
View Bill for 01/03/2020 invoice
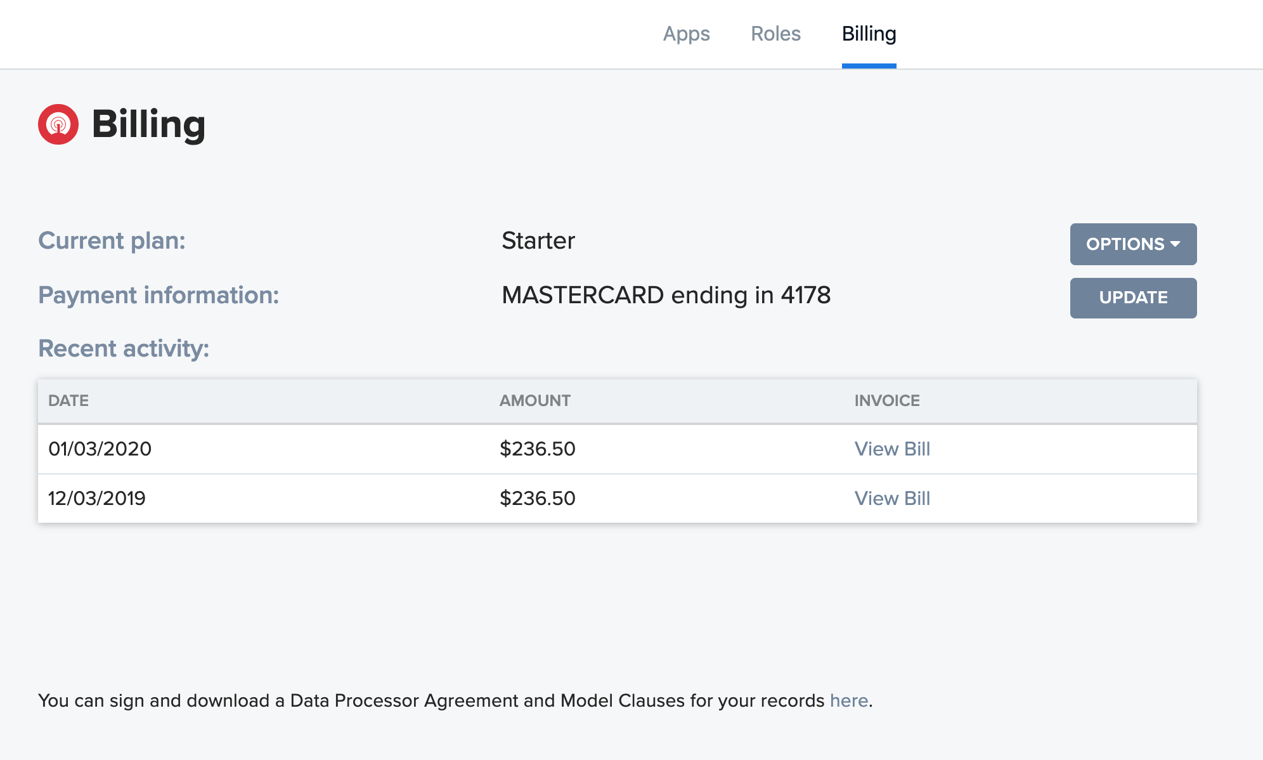coord(891,449)
